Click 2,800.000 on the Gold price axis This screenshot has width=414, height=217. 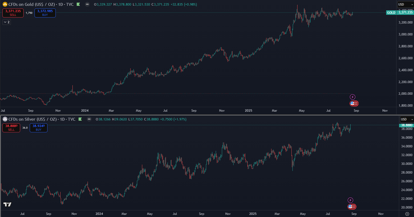point(406,46)
